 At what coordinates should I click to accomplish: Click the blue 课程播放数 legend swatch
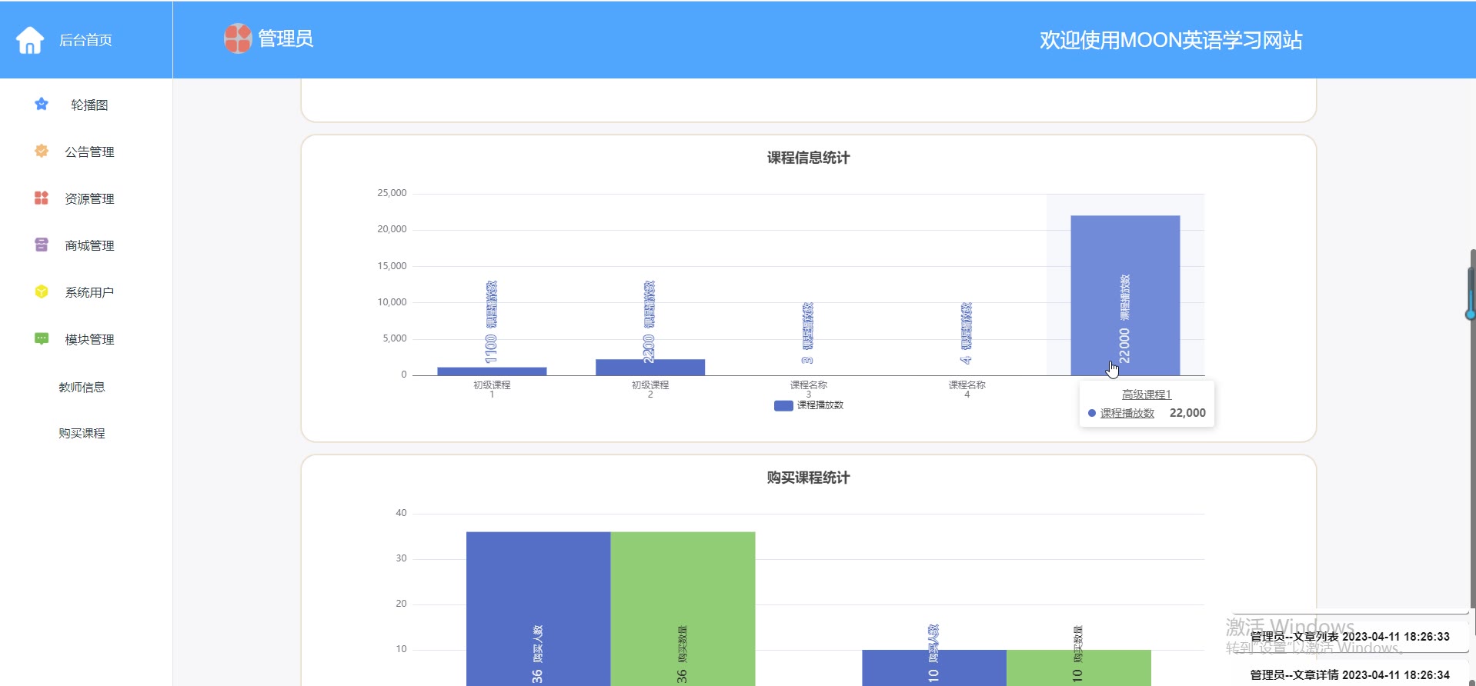783,405
